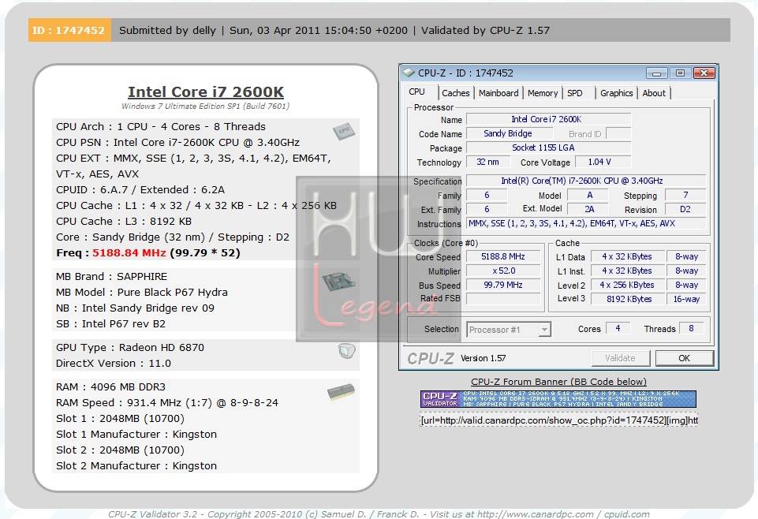Click the Level 2 value 4 x 256 KBytes
The image size is (758, 519).
pyautogui.click(x=627, y=285)
